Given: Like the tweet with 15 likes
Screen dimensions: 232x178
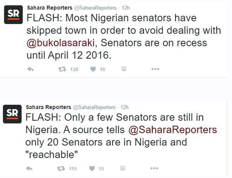Looking at the screenshot, I should 92,168.
